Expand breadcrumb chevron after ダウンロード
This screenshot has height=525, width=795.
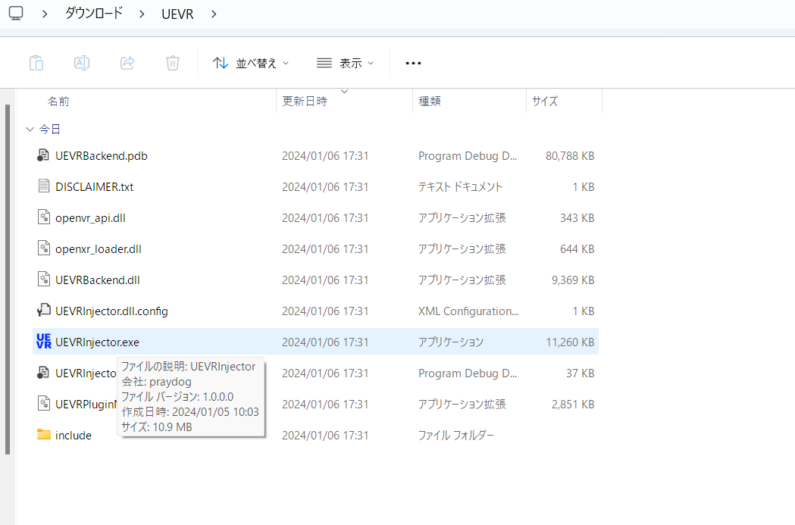tap(142, 14)
